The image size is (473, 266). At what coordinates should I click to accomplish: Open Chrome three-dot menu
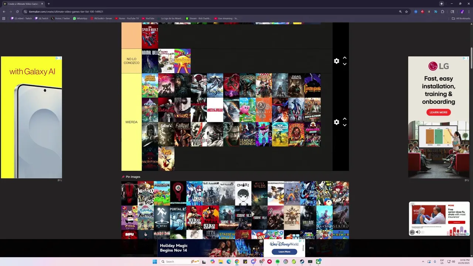tap(468, 11)
